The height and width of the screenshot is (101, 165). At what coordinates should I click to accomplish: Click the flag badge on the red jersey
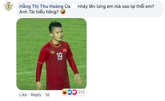pyautogui.click(x=65, y=50)
